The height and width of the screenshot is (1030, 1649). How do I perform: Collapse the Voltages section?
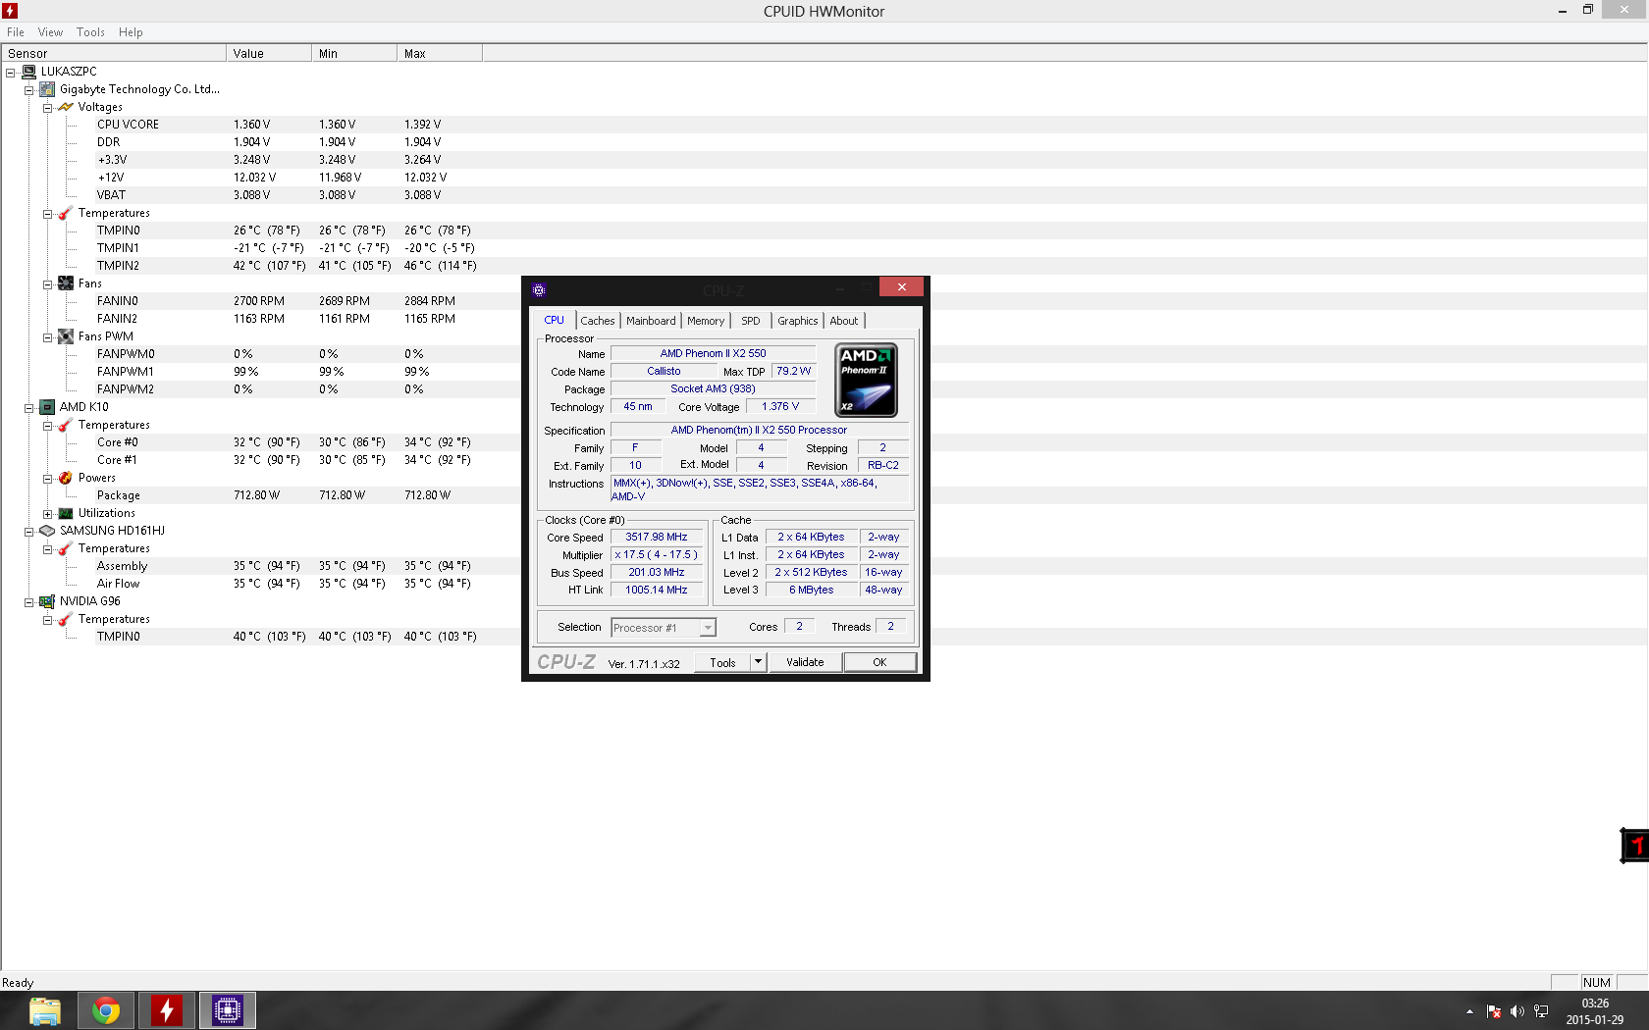47,108
